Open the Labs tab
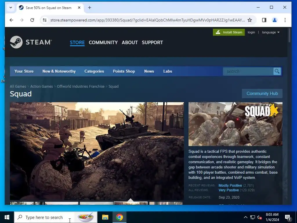Screen dimensions: 297x223 [168, 71]
